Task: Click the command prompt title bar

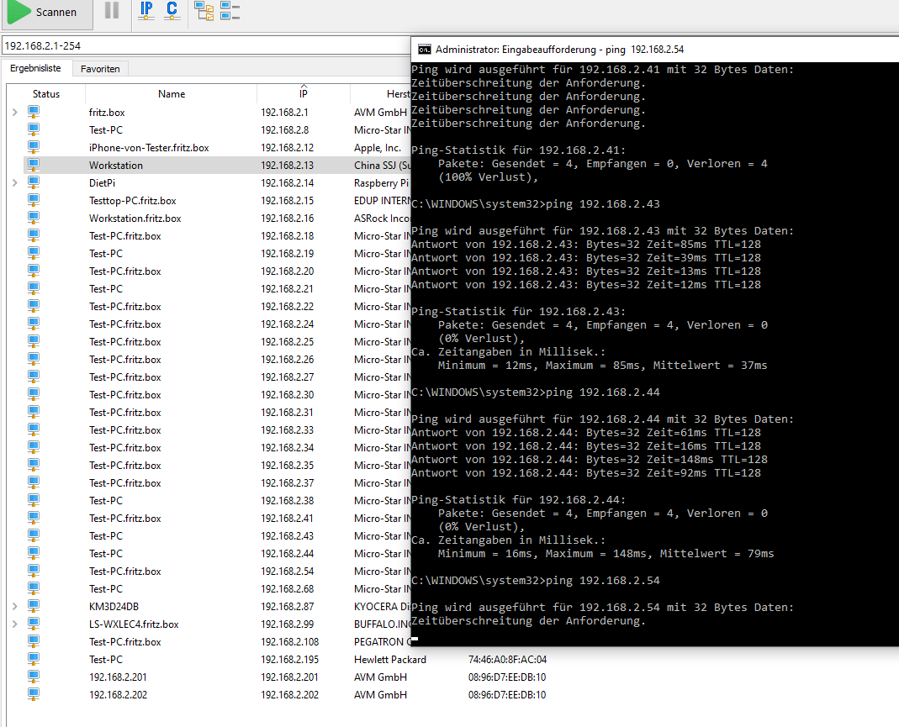Action: [655, 50]
